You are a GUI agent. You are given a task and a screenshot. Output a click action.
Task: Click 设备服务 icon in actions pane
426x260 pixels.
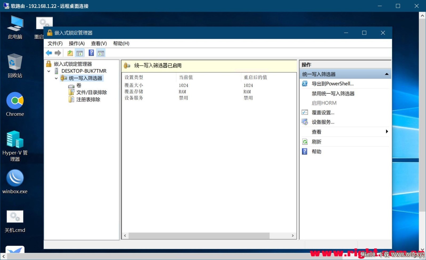coord(305,122)
